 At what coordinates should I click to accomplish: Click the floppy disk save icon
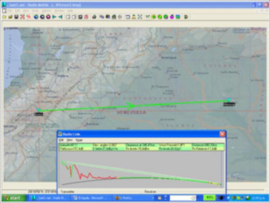tap(16, 17)
